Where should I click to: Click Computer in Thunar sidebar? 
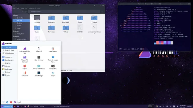tap(21, 18)
